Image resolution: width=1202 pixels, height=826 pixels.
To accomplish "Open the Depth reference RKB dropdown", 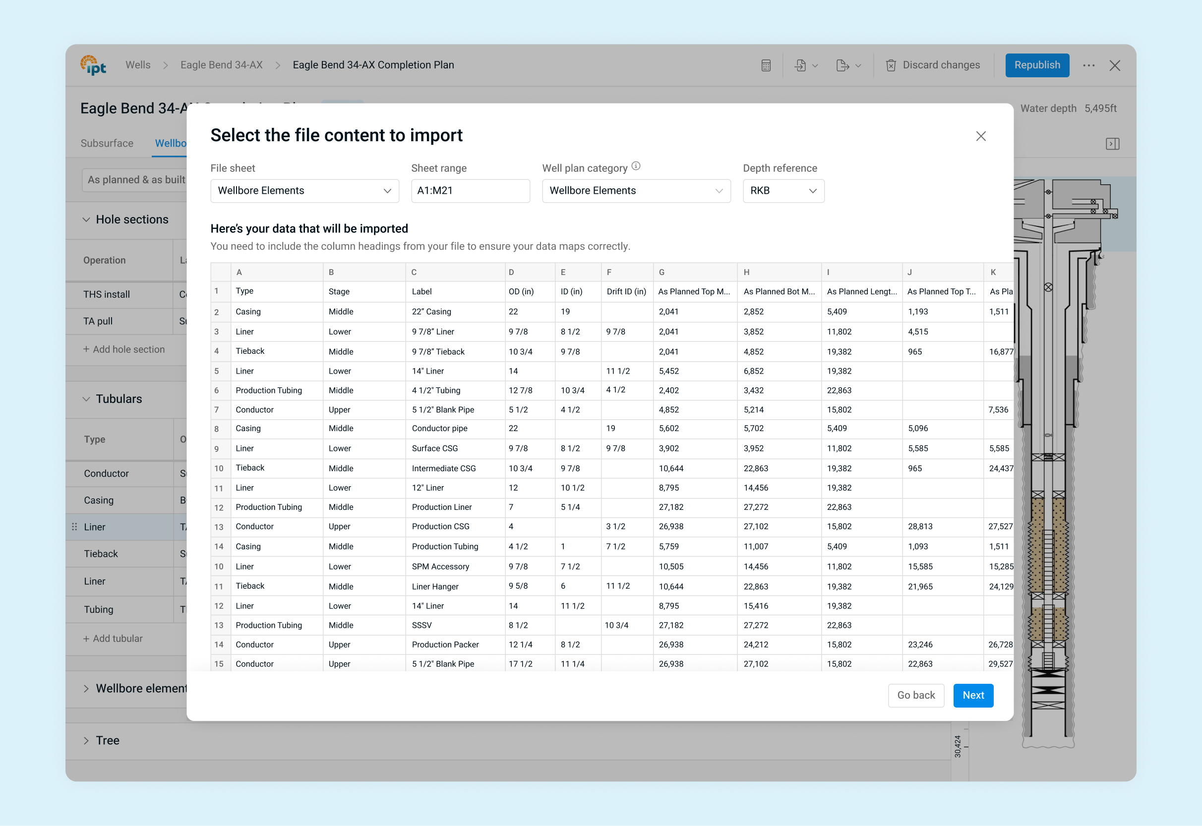I will 783,191.
